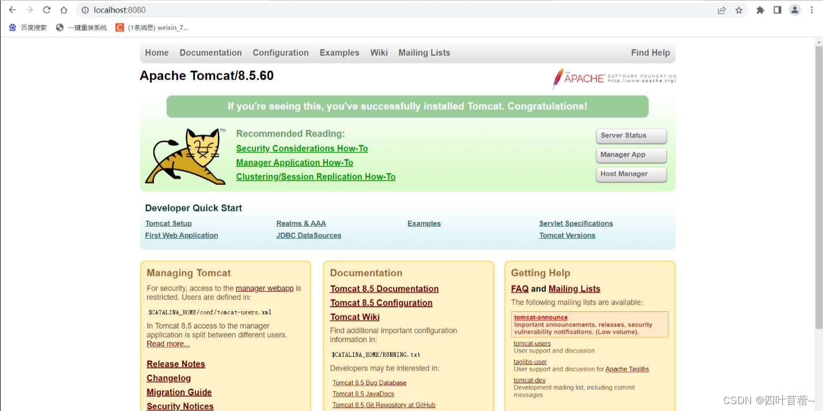Open the Migration Guide link
823x411 pixels.
179,392
